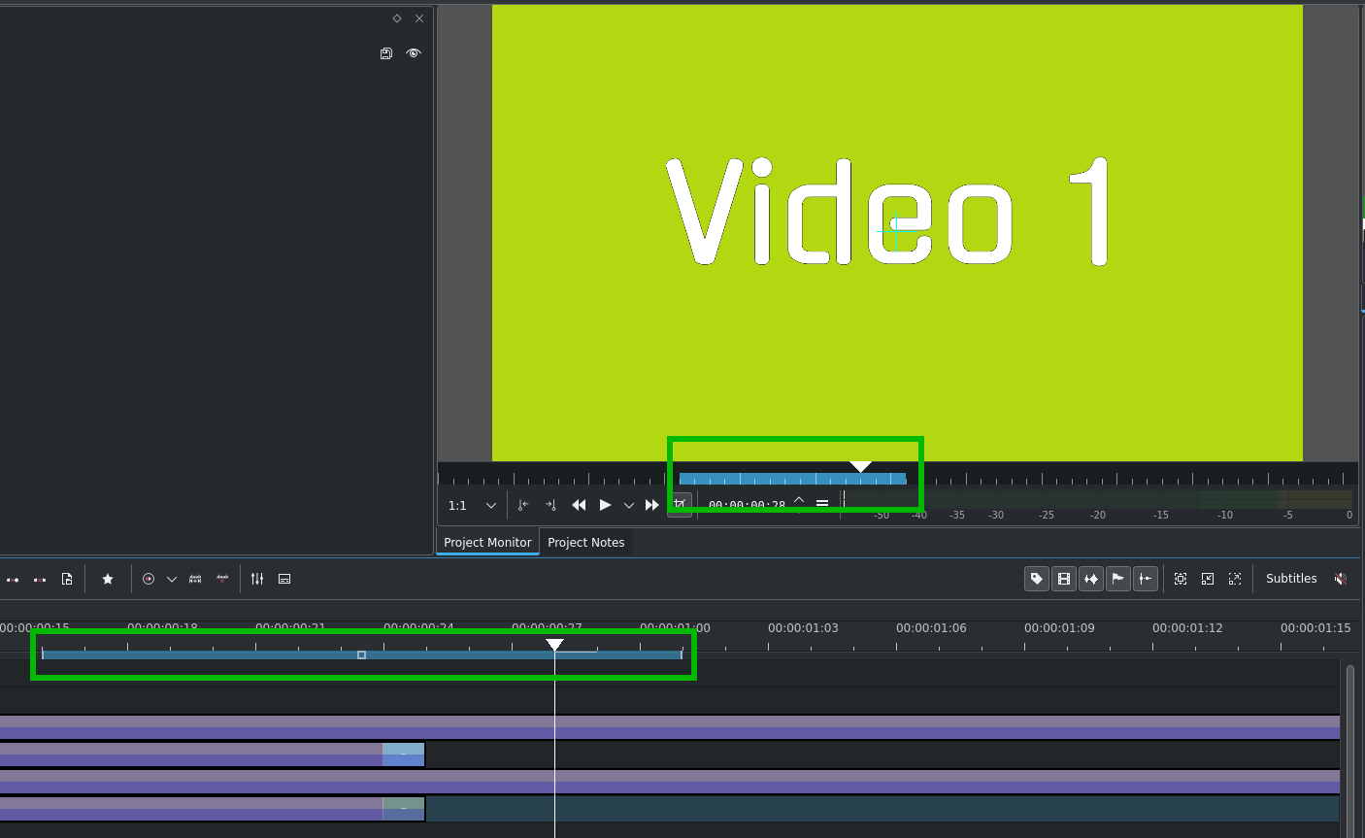
Task: Click the timeline zone bar center handle
Action: pyautogui.click(x=361, y=655)
